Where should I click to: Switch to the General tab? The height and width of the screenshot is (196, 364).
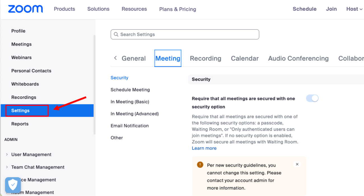[x=134, y=58]
